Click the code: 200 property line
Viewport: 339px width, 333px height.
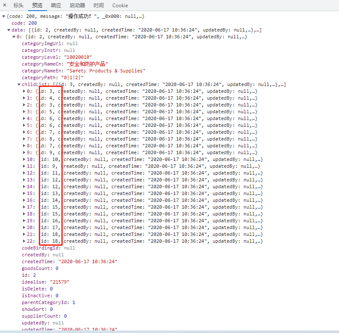pos(24,23)
